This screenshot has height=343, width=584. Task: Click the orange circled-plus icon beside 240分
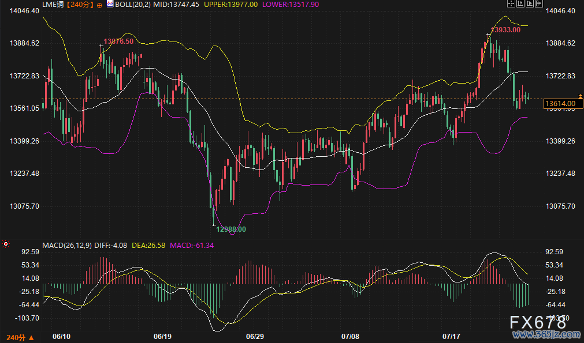click(x=99, y=5)
